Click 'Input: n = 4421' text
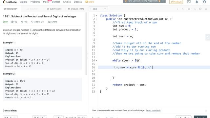 coord(15,81)
